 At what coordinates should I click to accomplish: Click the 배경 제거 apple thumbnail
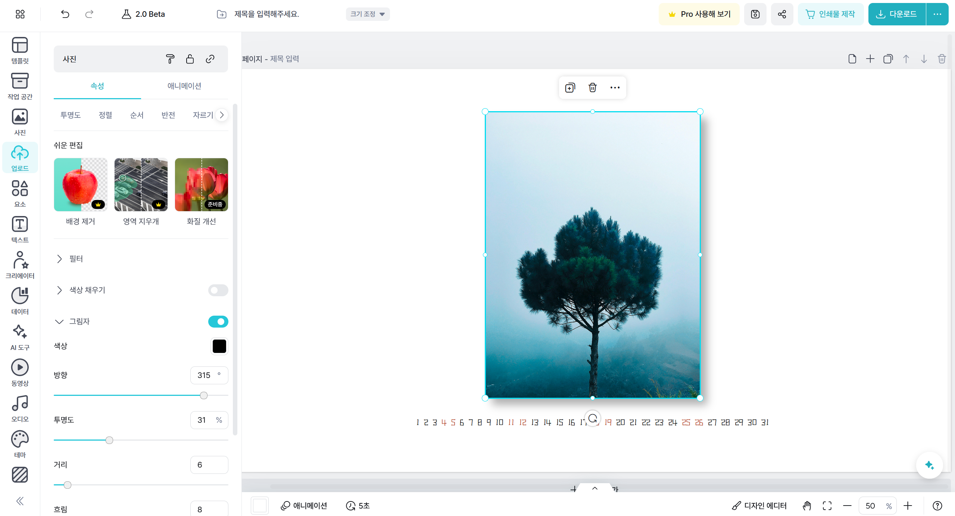pos(81,185)
